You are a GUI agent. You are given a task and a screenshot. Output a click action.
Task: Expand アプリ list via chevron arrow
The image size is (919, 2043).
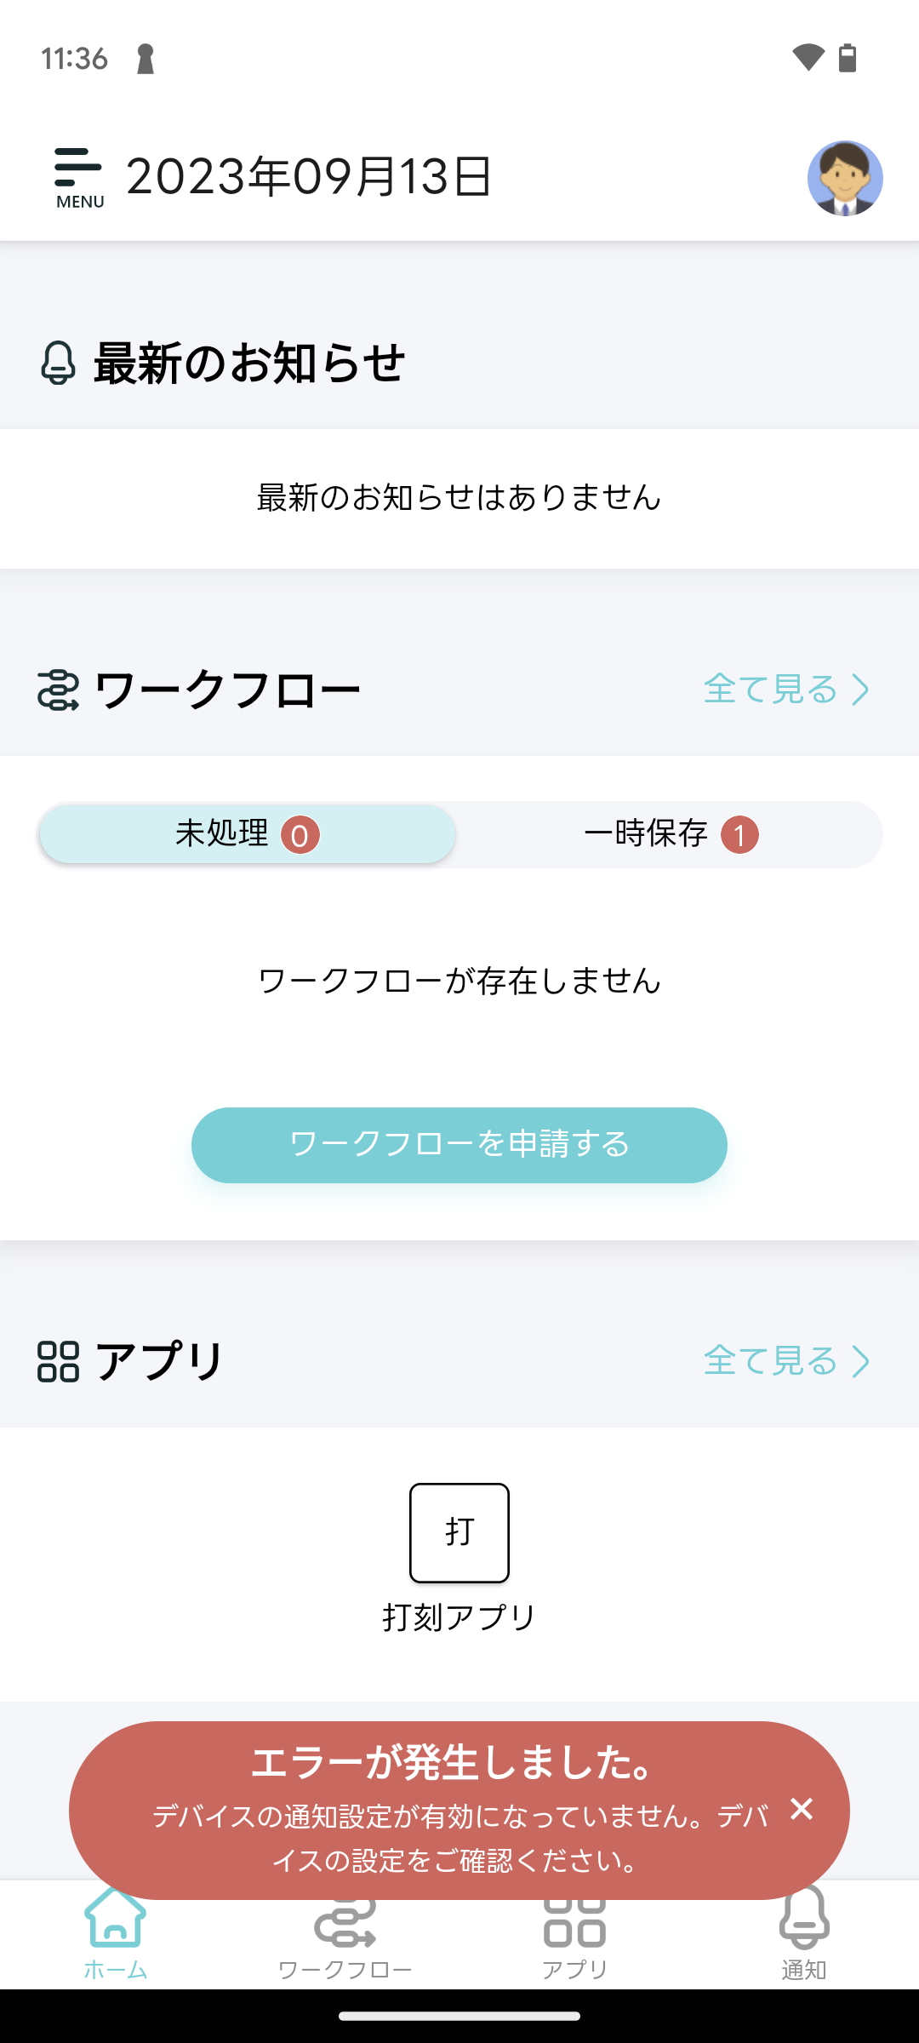[861, 1361]
